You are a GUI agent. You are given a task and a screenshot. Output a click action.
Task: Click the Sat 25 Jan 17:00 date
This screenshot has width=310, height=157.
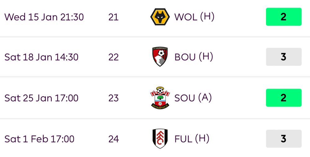pos(42,98)
